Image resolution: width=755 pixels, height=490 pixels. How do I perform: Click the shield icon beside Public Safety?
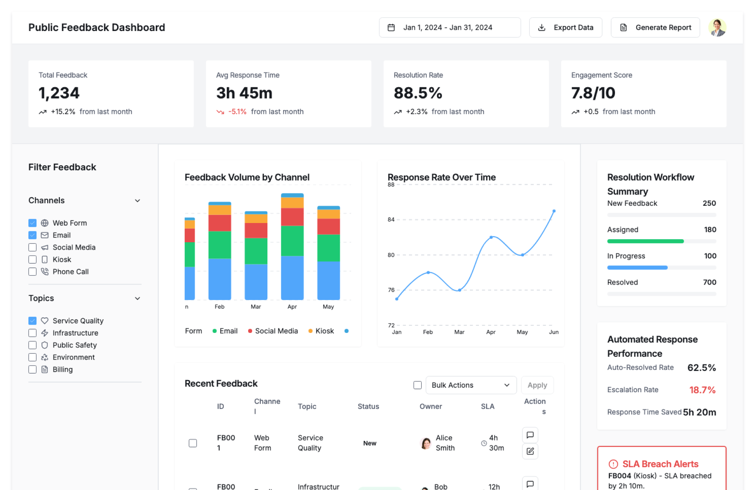point(45,345)
